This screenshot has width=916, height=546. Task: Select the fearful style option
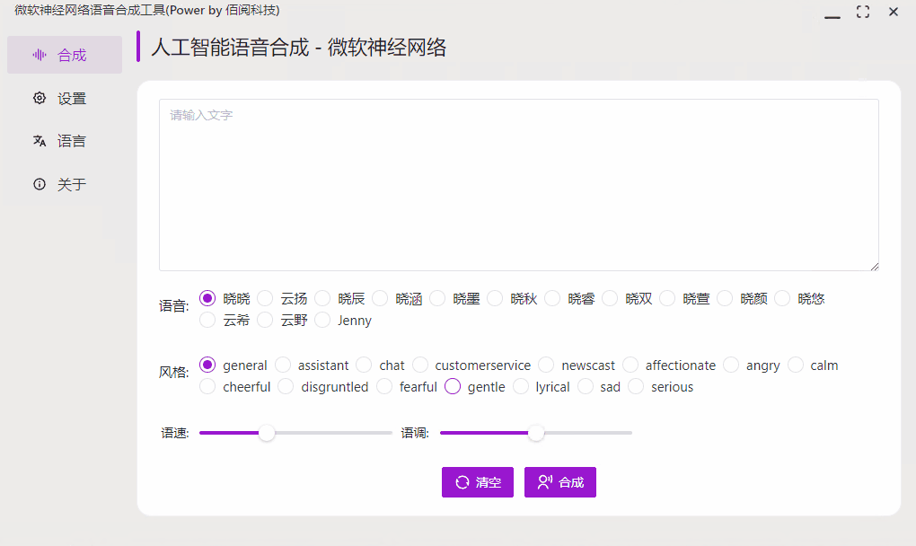coord(384,386)
